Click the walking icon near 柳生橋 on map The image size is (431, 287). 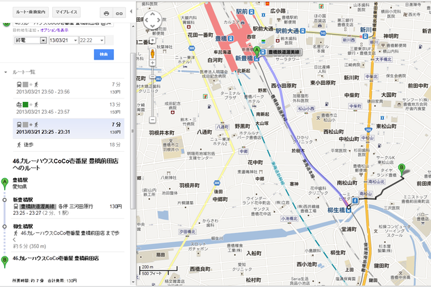click(x=355, y=201)
